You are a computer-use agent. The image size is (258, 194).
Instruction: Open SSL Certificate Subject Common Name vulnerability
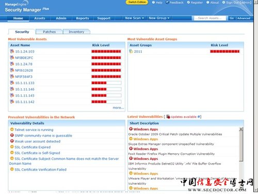point(64,161)
